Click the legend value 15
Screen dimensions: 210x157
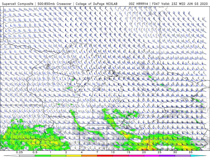pyautogui.click(x=128, y=152)
